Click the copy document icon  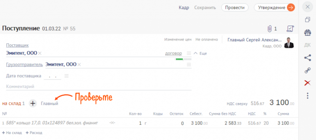click(307, 20)
